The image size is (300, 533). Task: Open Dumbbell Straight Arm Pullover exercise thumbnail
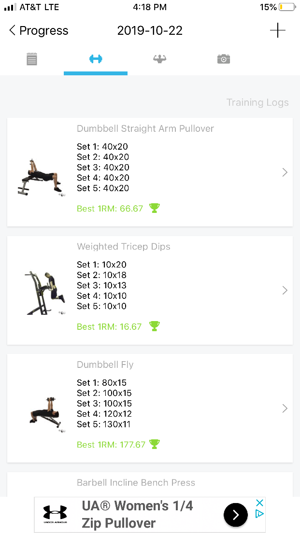[42, 178]
